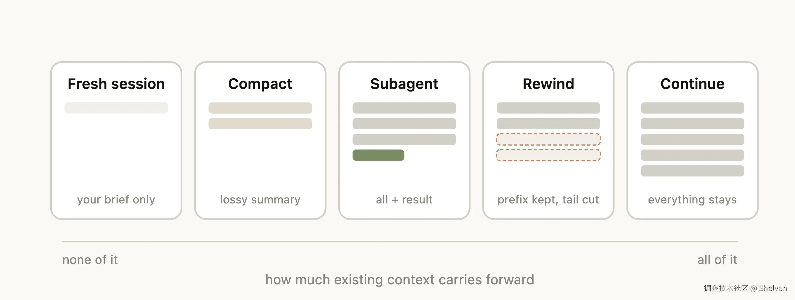The width and height of the screenshot is (795, 300).
Task: Click the "Subagent" card title
Action: click(404, 84)
